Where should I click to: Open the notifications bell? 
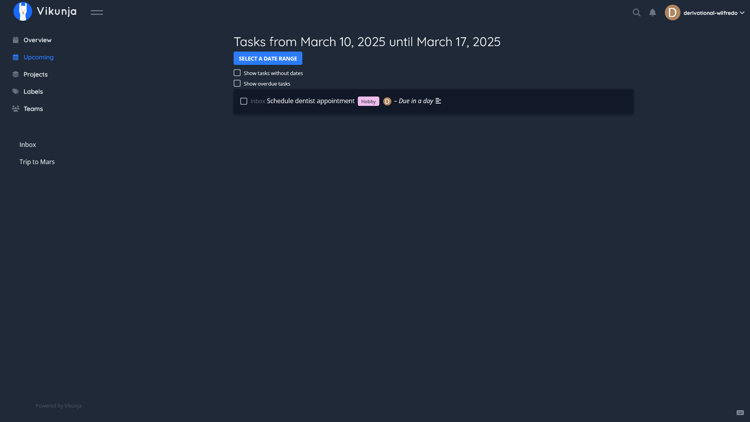[x=652, y=13]
